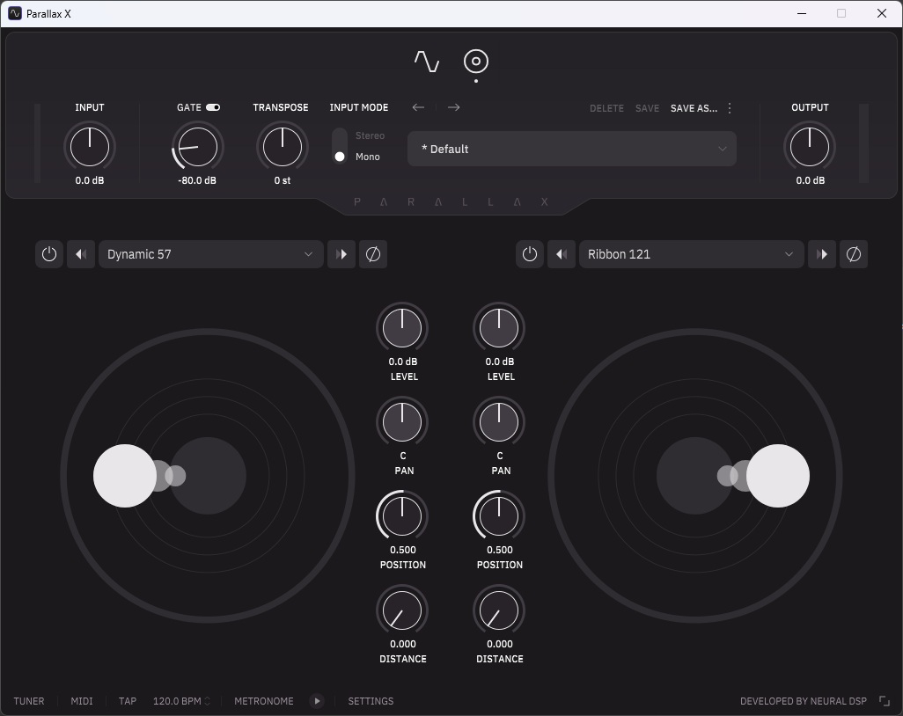This screenshot has width=903, height=716.
Task: Go to previous preset with left arrow
Action: 418,107
